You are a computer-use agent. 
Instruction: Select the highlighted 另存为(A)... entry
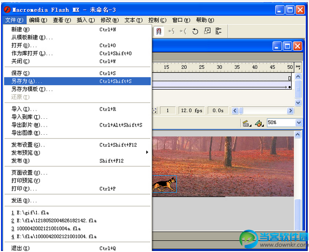(77, 81)
